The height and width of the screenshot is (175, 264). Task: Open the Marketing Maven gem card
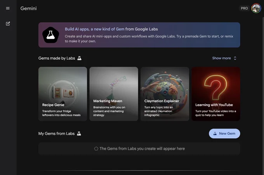click(114, 94)
